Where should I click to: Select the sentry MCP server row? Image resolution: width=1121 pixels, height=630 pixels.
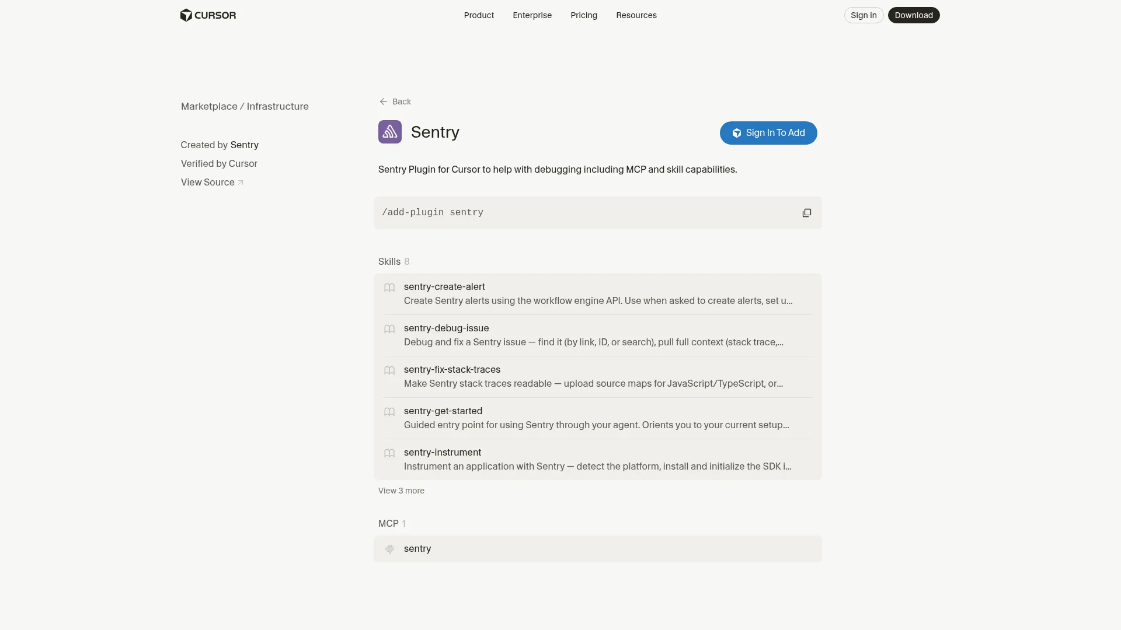point(598,549)
